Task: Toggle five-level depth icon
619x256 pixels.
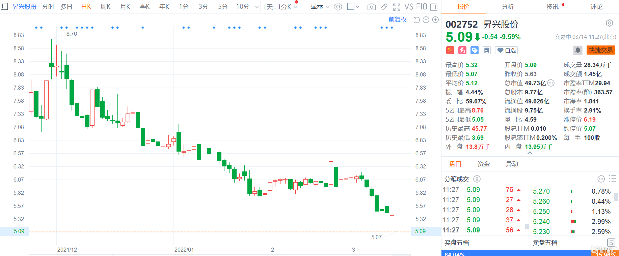Action: pyautogui.click(x=611, y=243)
